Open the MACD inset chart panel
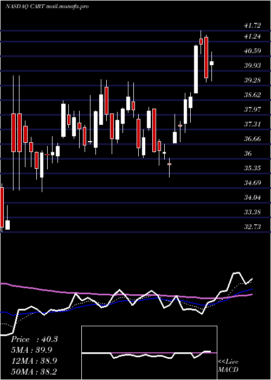 (x=149, y=353)
